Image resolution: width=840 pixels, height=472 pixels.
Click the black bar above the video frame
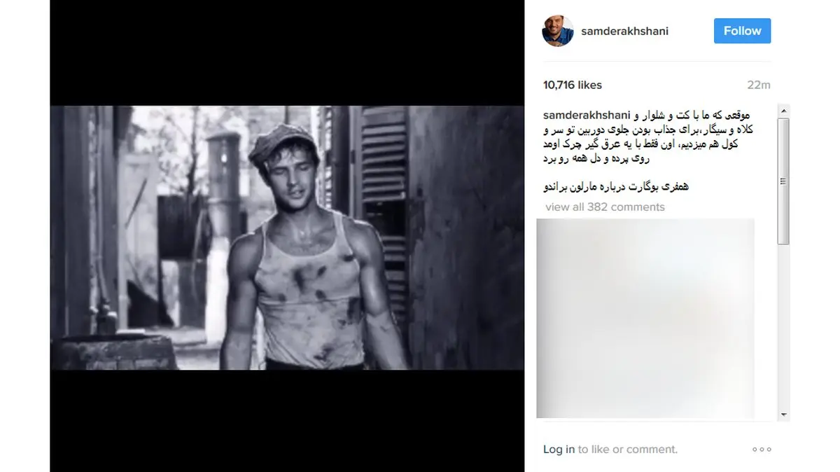click(x=287, y=53)
